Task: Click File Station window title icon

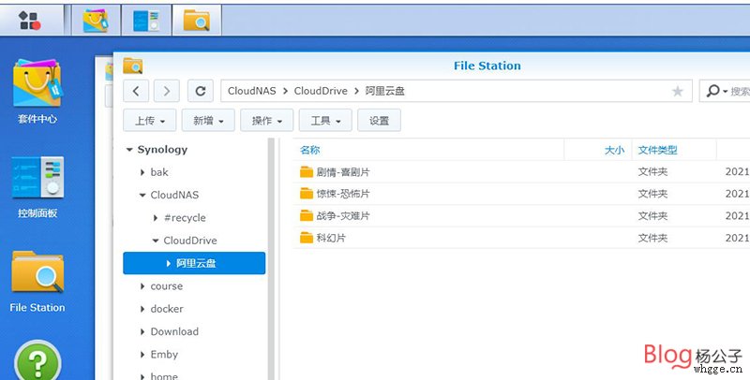Action: tap(132, 66)
